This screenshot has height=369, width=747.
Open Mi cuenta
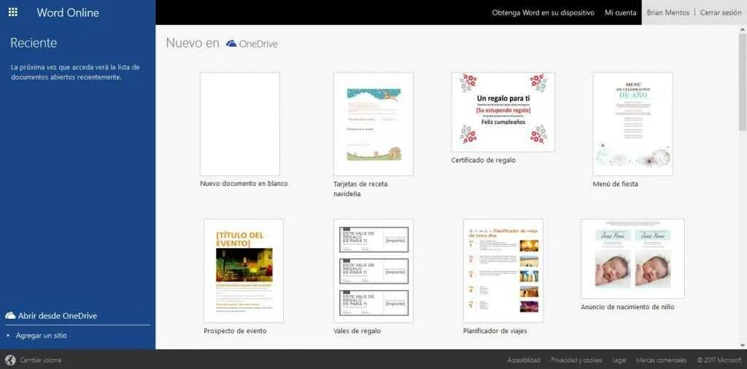tap(620, 13)
